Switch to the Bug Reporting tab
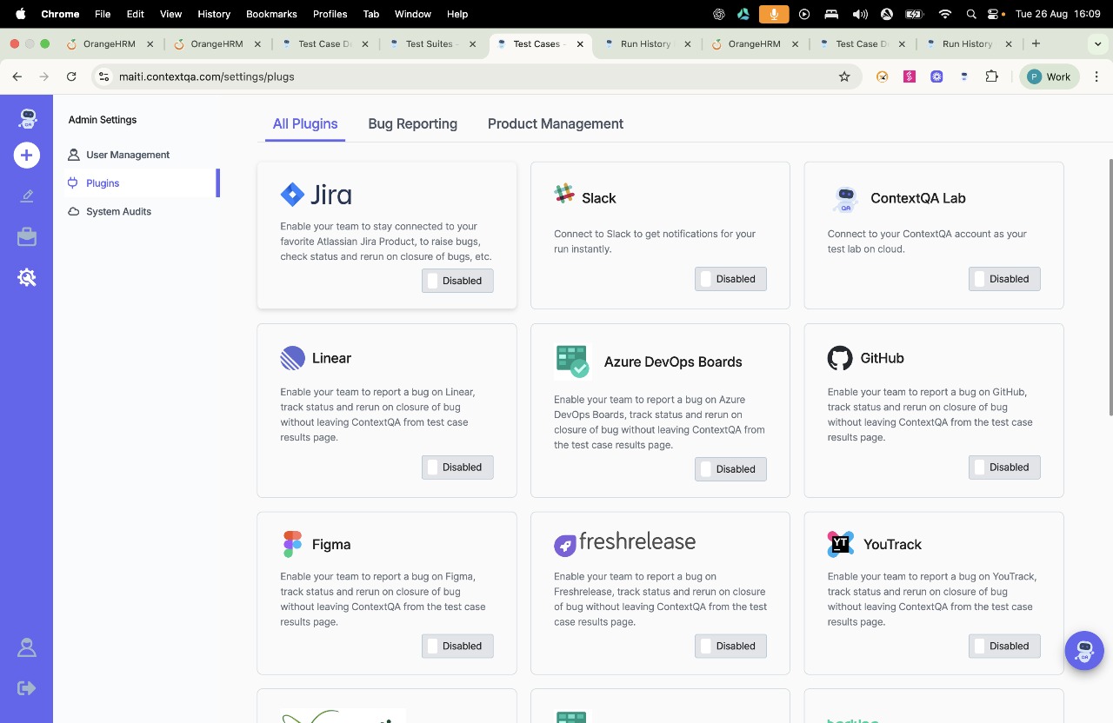The width and height of the screenshot is (1113, 723). tap(412, 123)
